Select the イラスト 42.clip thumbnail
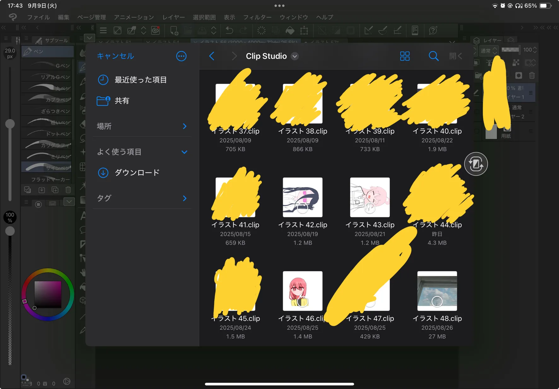The image size is (559, 389). [303, 197]
